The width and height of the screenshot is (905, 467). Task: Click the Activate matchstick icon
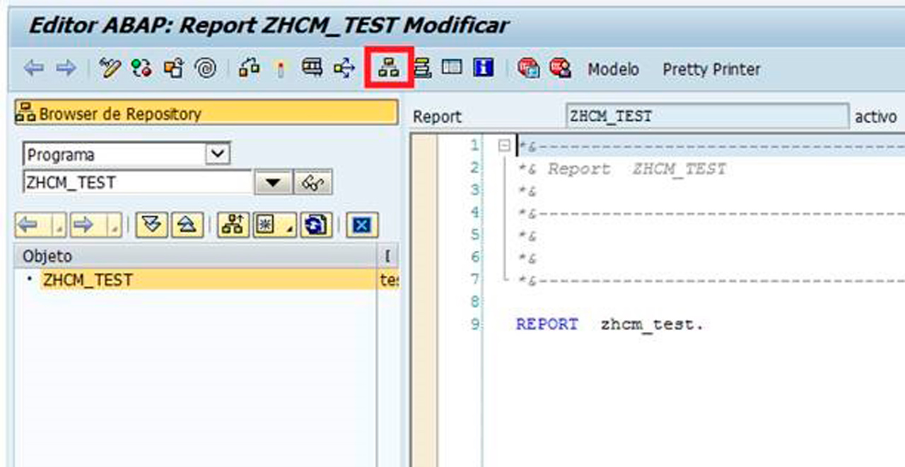point(281,69)
